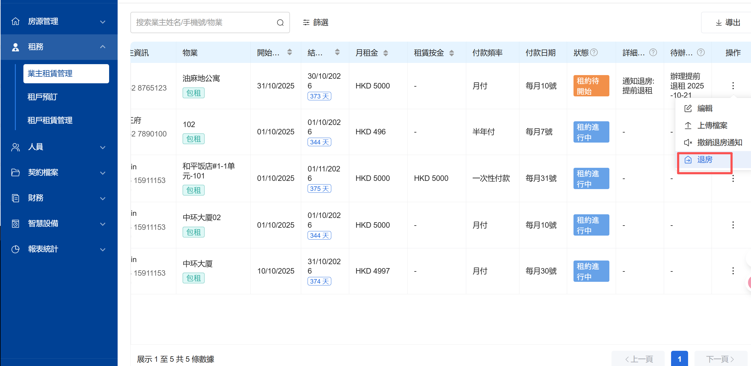Sort by 租賃按金 column
The height and width of the screenshot is (366, 751).
point(451,53)
